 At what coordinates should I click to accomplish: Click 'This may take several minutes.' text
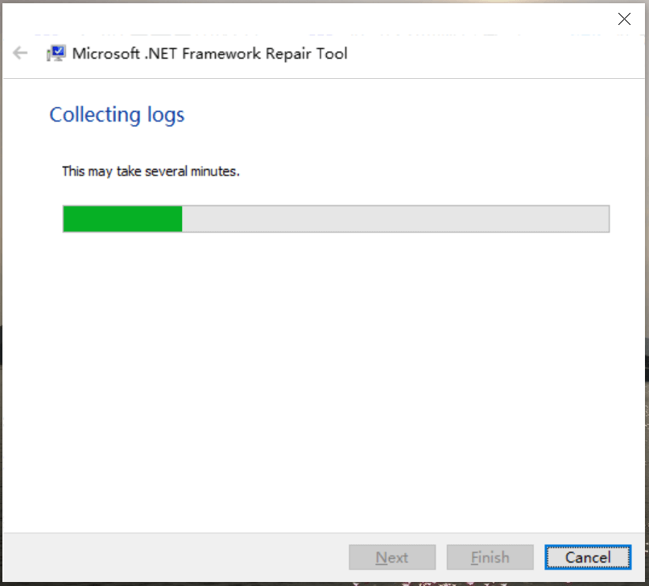coord(151,171)
